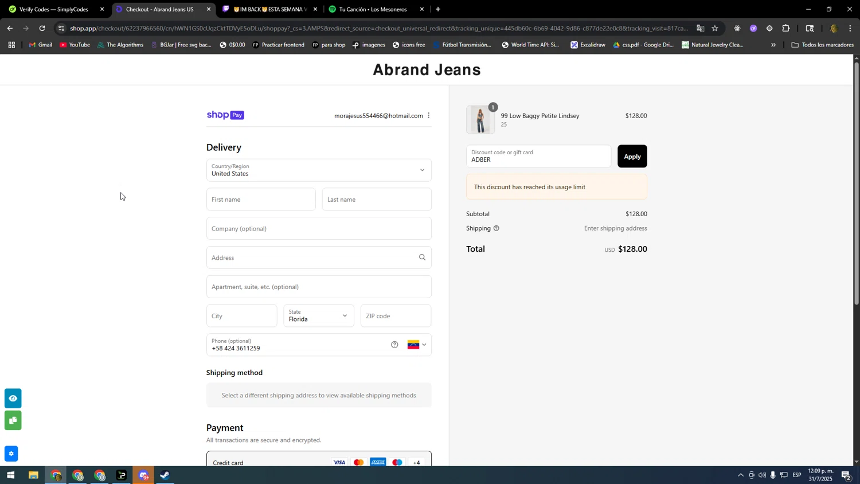Focus the Company (optional) field
The width and height of the screenshot is (860, 484).
(x=319, y=229)
